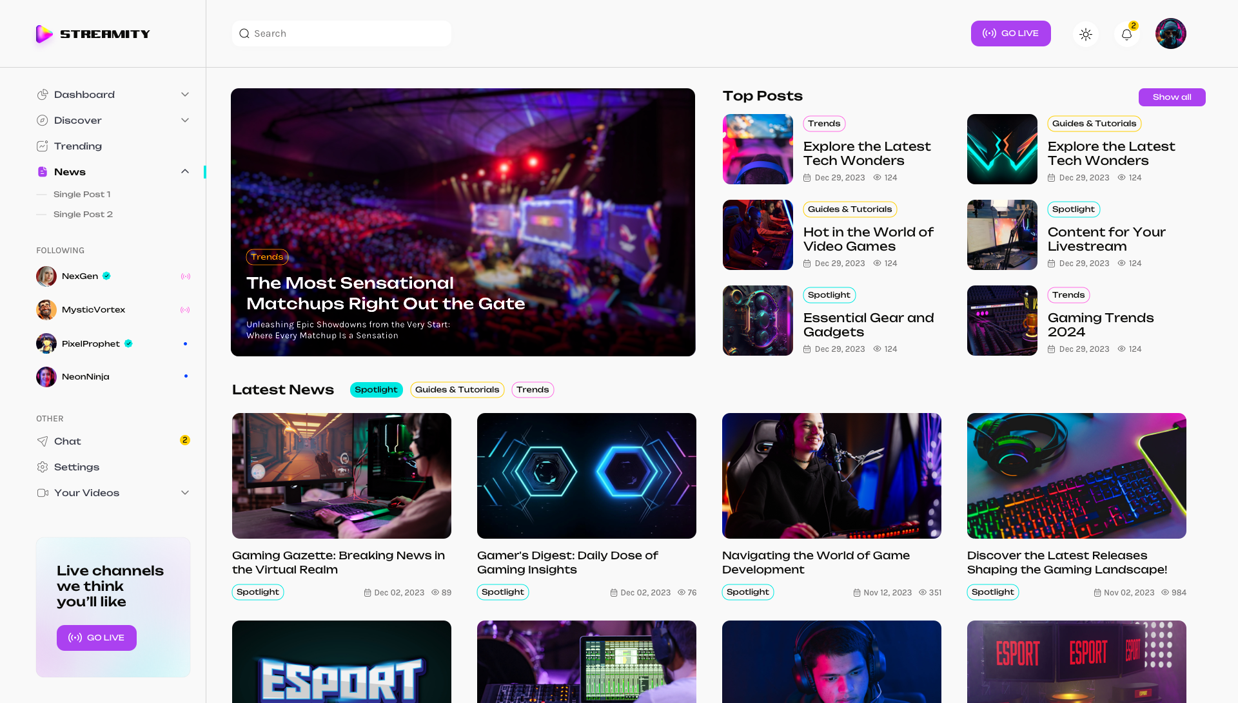Enable the Trends filter pill
This screenshot has height=703, width=1238.
click(x=533, y=390)
